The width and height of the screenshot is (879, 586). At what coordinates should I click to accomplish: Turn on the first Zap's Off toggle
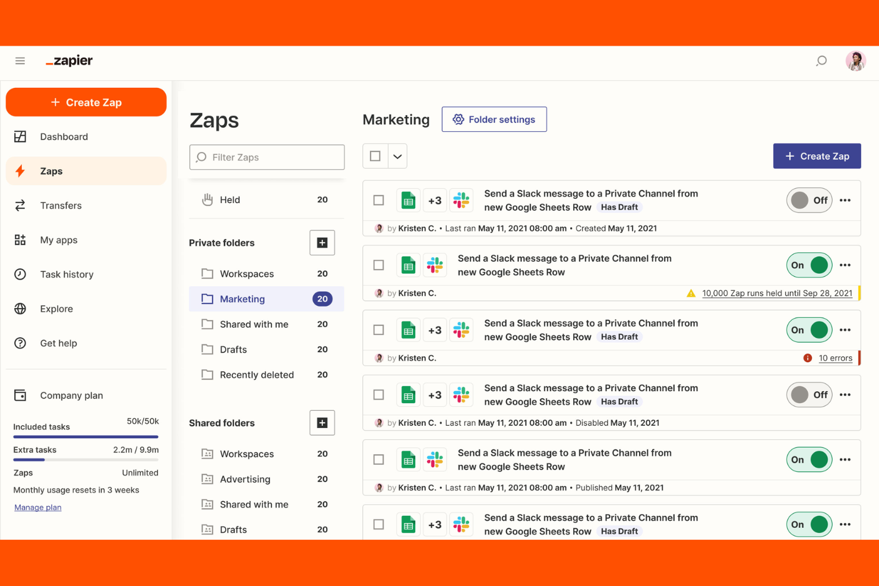click(x=809, y=200)
